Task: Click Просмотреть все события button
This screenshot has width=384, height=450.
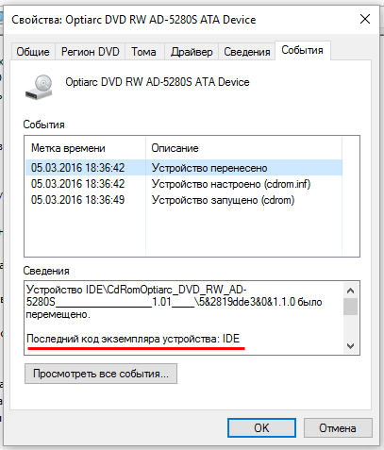Action: (101, 374)
